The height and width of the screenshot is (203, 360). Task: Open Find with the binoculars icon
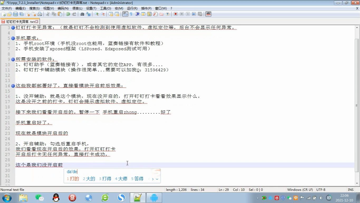pyautogui.click(x=82, y=14)
